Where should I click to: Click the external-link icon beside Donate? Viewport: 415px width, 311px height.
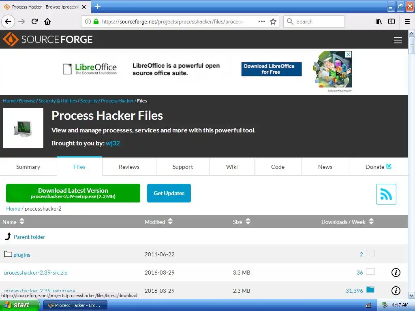point(389,166)
